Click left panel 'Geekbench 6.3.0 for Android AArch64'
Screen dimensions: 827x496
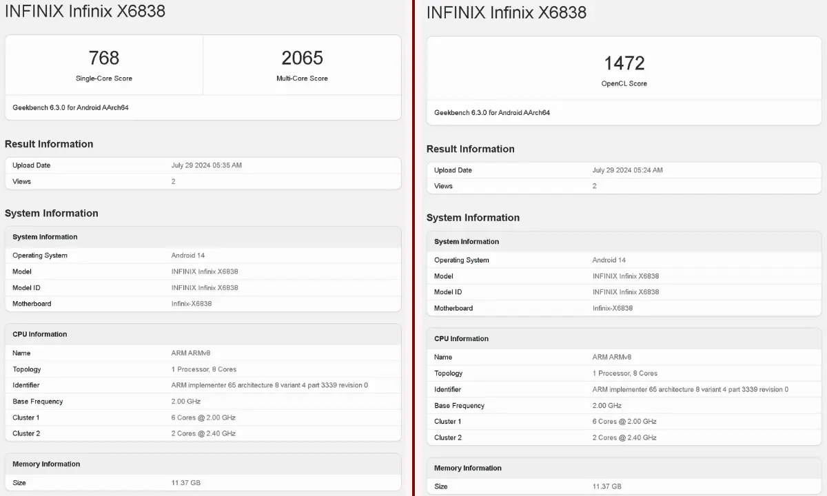[x=70, y=107]
